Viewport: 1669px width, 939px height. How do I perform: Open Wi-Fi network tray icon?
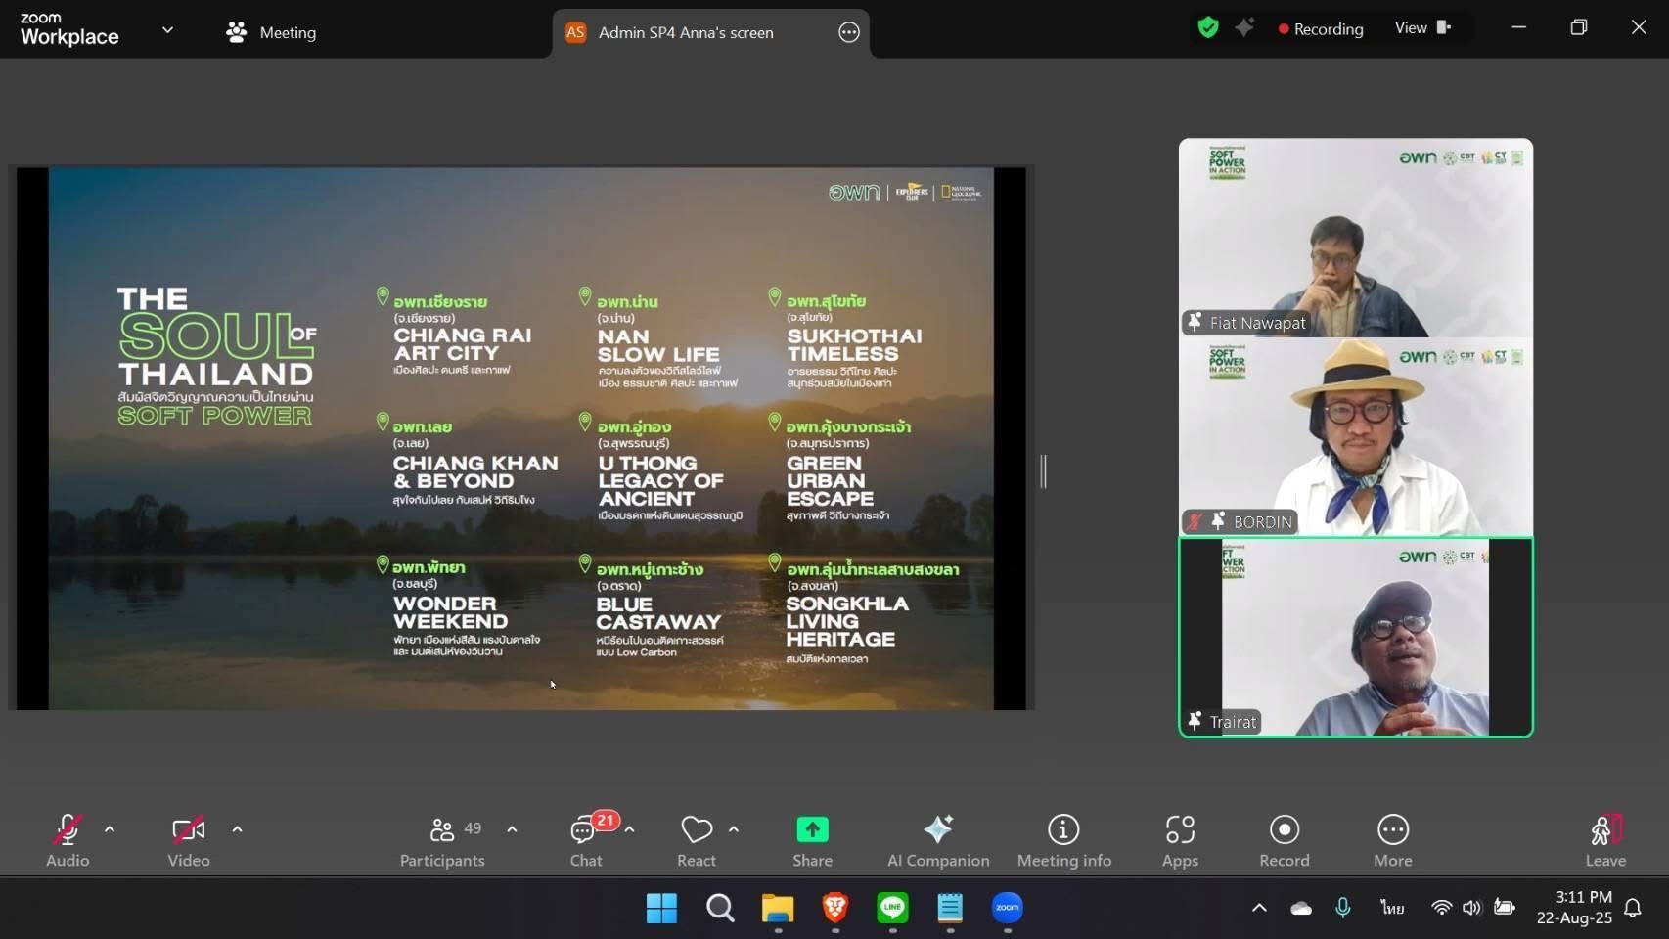[1441, 908]
